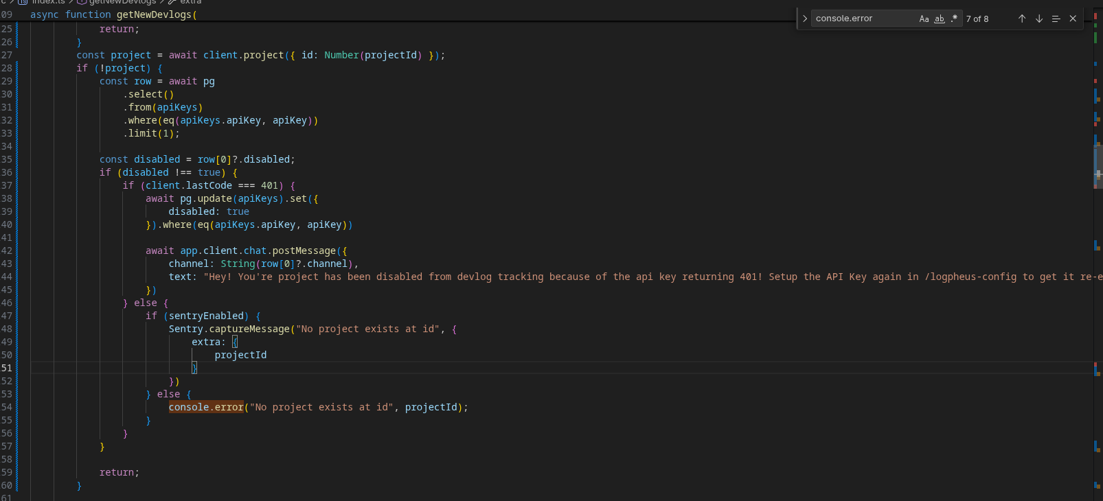Jump to next match arrow
1103x501 pixels.
click(1039, 19)
